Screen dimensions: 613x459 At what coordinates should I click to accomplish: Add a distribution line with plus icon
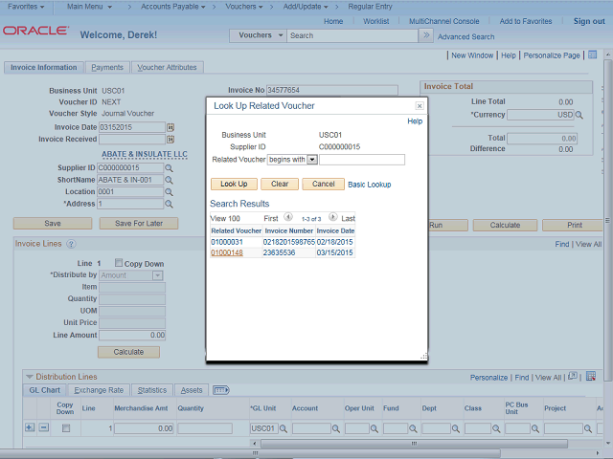pyautogui.click(x=30, y=427)
